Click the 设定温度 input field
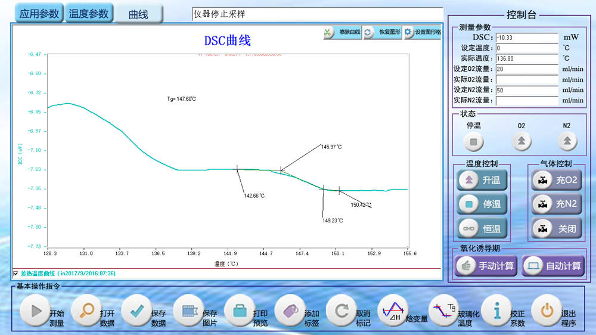This screenshot has width=596, height=335. (x=526, y=48)
